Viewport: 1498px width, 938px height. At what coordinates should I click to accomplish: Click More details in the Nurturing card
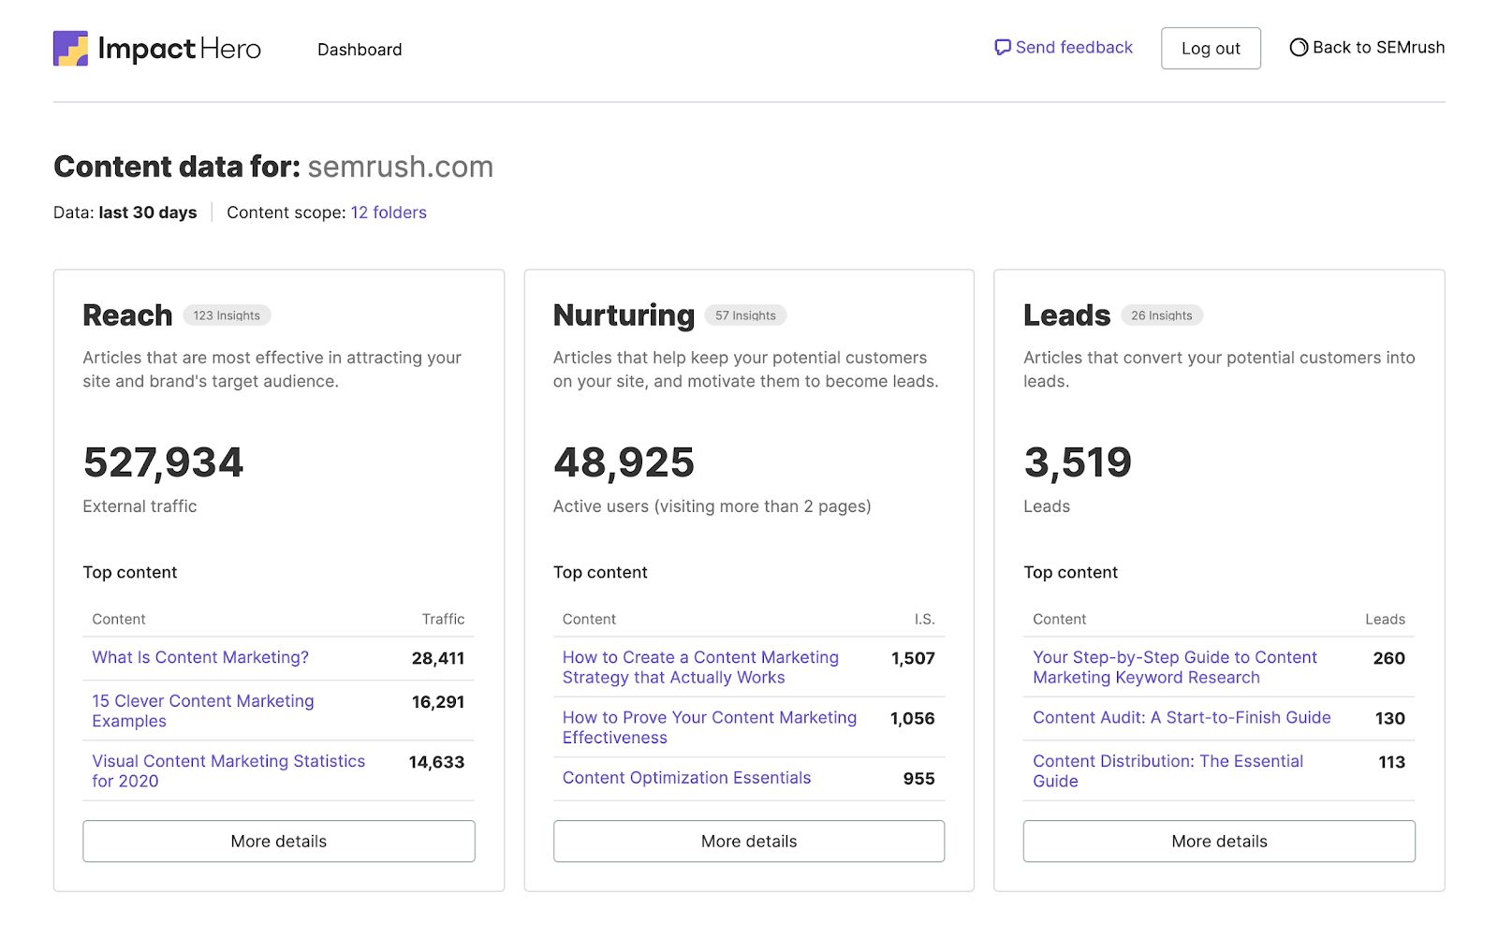point(749,842)
